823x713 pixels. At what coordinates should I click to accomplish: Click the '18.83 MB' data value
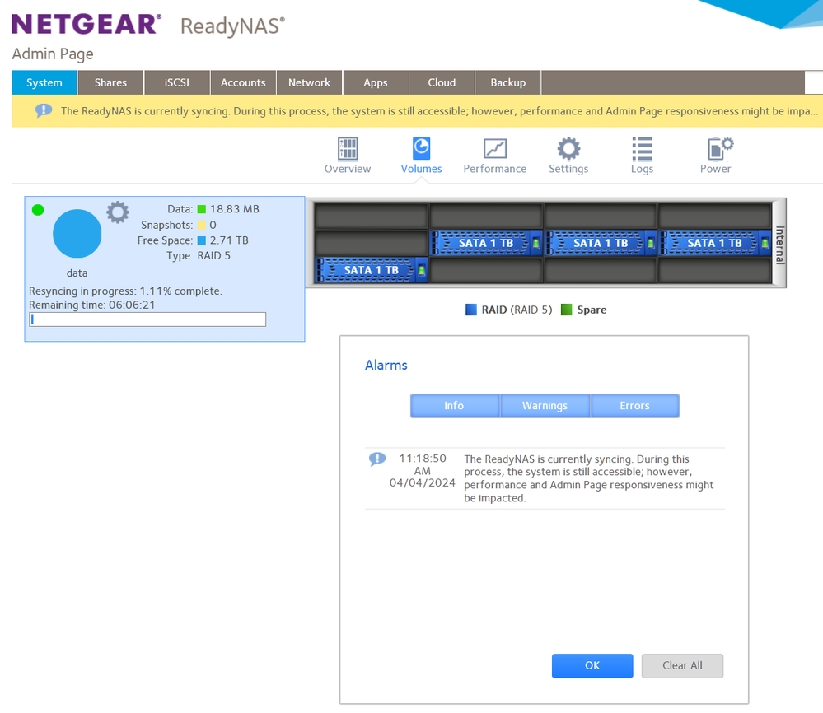pyautogui.click(x=235, y=209)
